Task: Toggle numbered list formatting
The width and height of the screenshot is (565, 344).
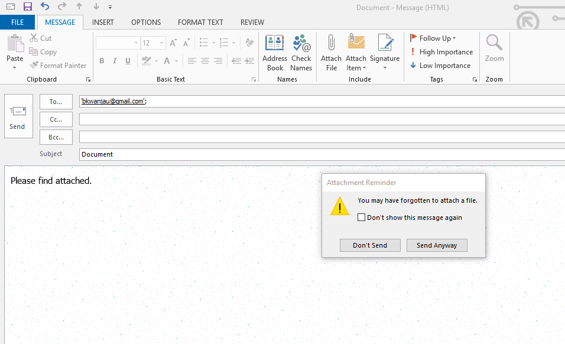Action: tap(224, 43)
